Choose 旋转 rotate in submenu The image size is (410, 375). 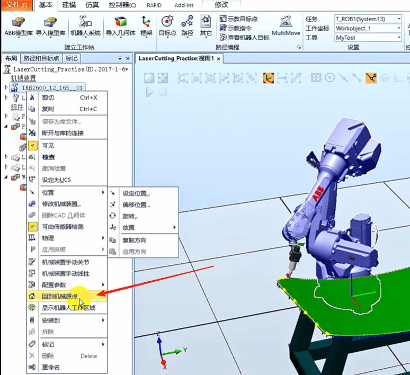click(x=143, y=216)
